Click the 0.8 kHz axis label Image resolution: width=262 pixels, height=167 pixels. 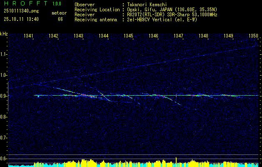click(x=4, y=117)
